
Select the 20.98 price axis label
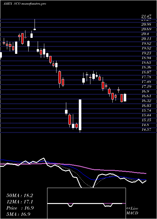click(x=146, y=24)
